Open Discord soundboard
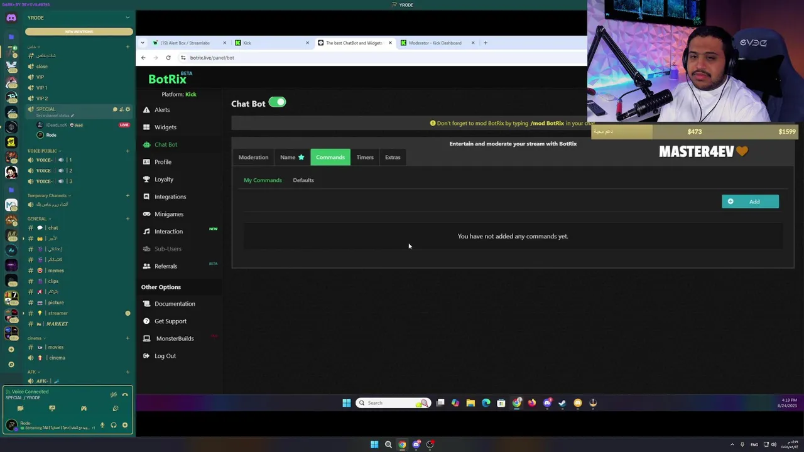This screenshot has height=452, width=804. pos(116,409)
